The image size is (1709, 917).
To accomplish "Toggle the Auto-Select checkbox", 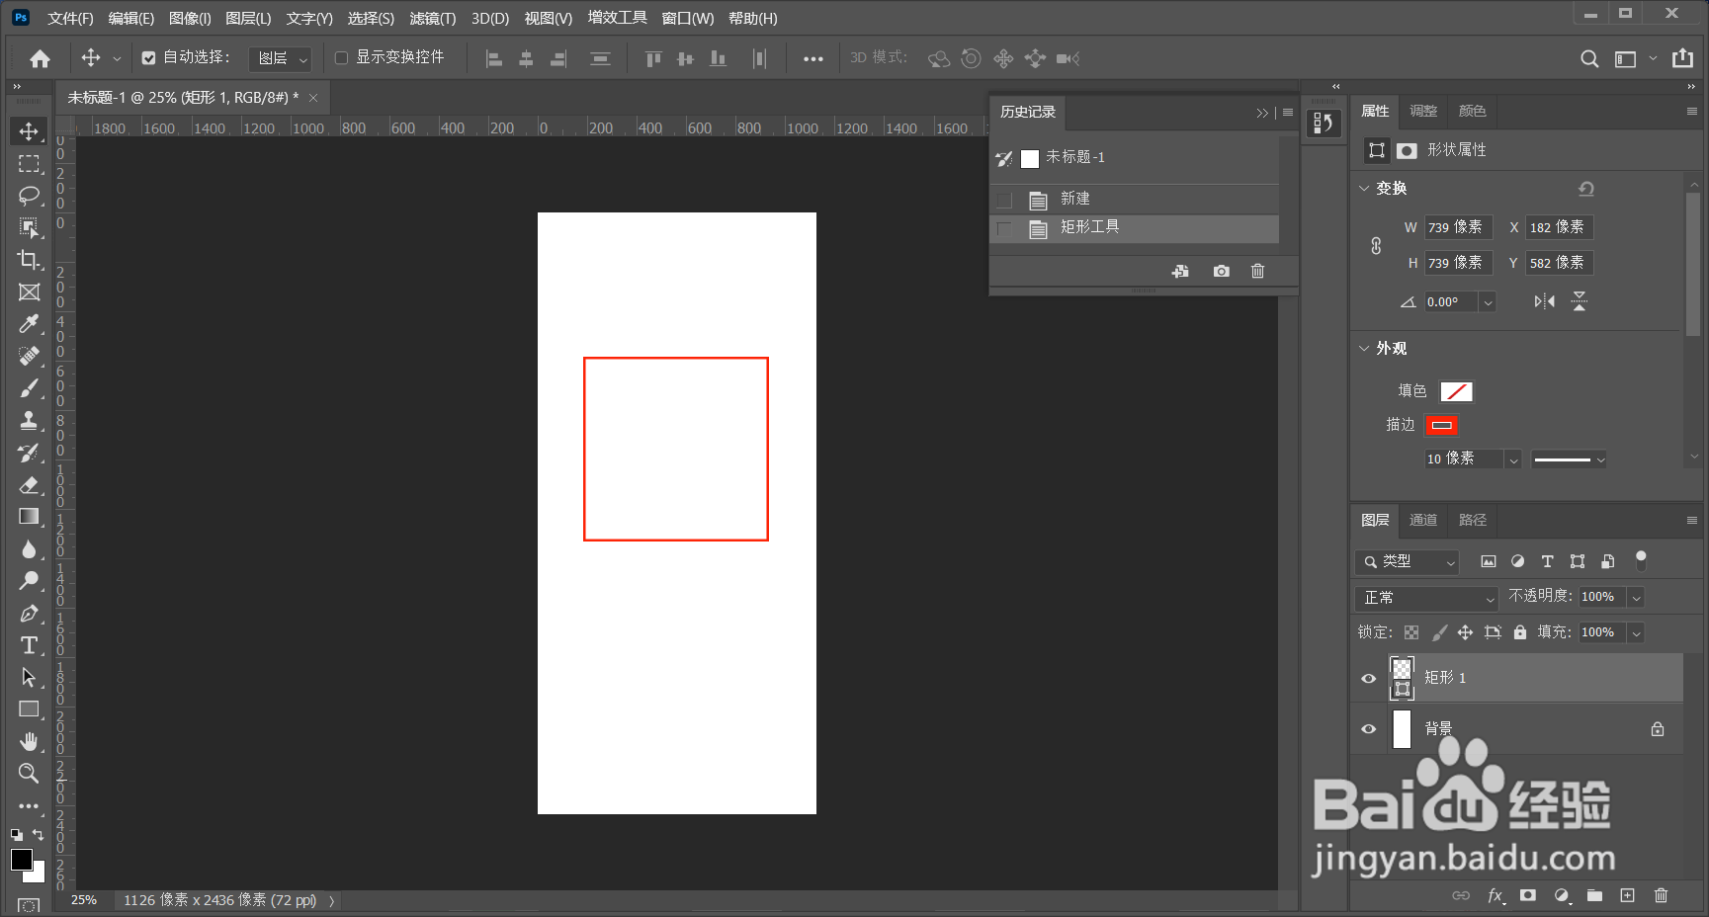I will pos(148,58).
